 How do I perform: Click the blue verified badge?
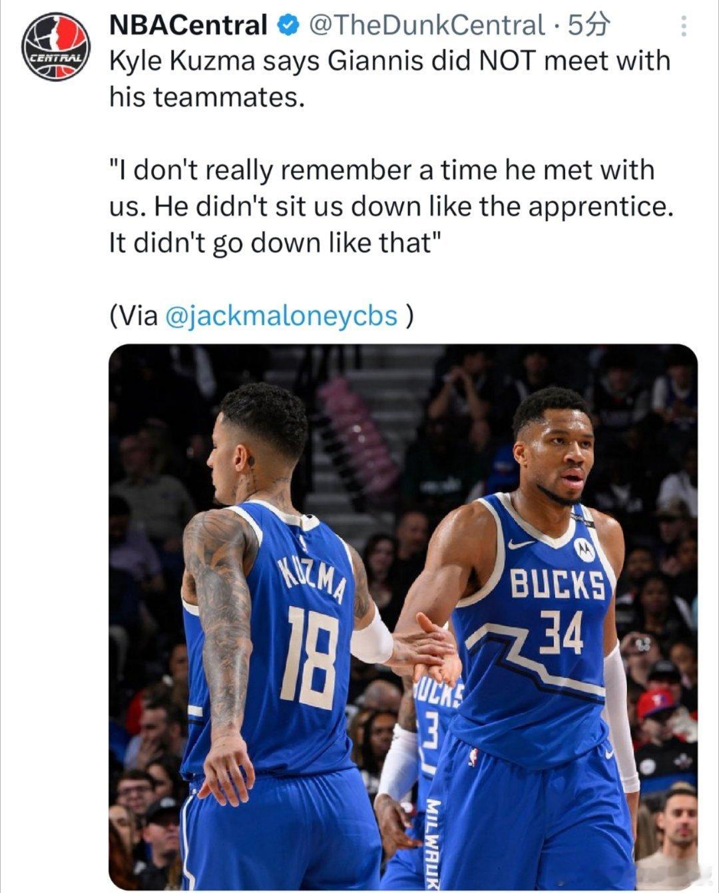(287, 25)
